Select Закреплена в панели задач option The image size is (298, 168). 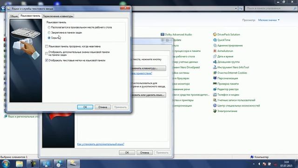click(65, 33)
